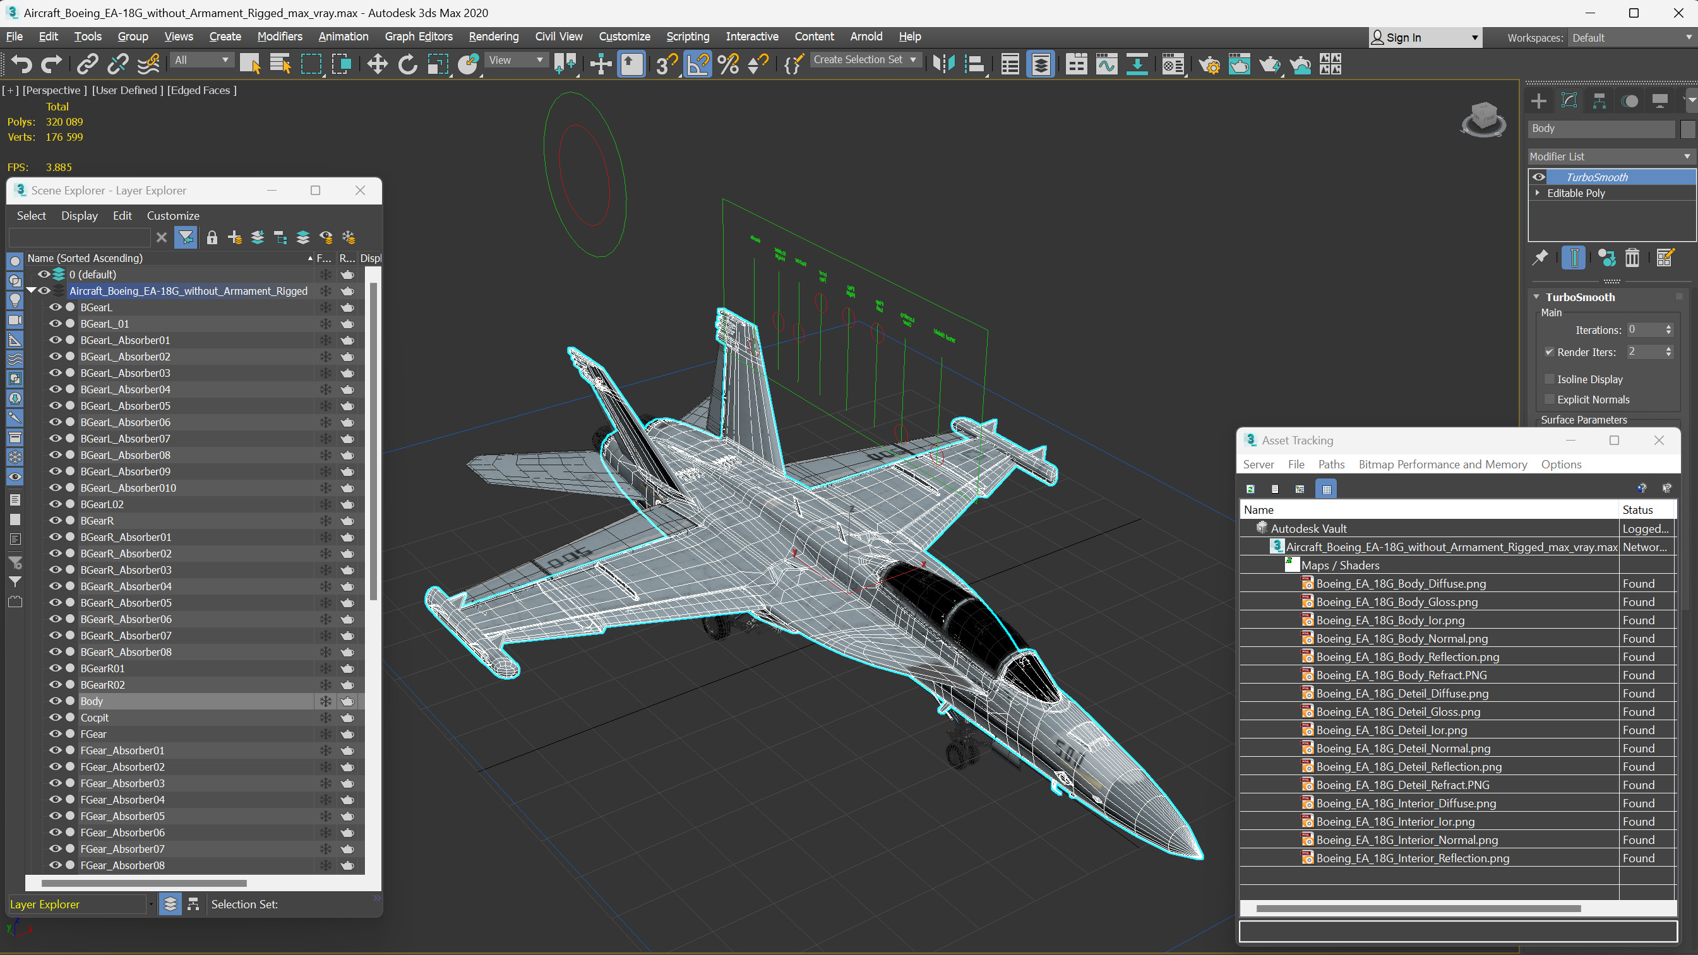Open the Modifiers menu
The image size is (1698, 955).
pos(280,36)
